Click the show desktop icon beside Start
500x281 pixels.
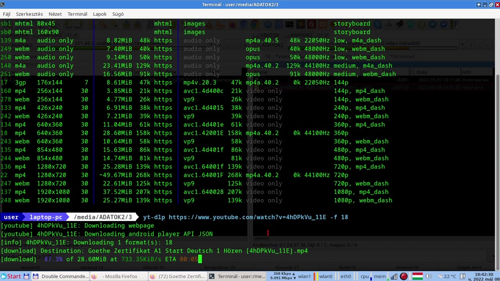26,276
